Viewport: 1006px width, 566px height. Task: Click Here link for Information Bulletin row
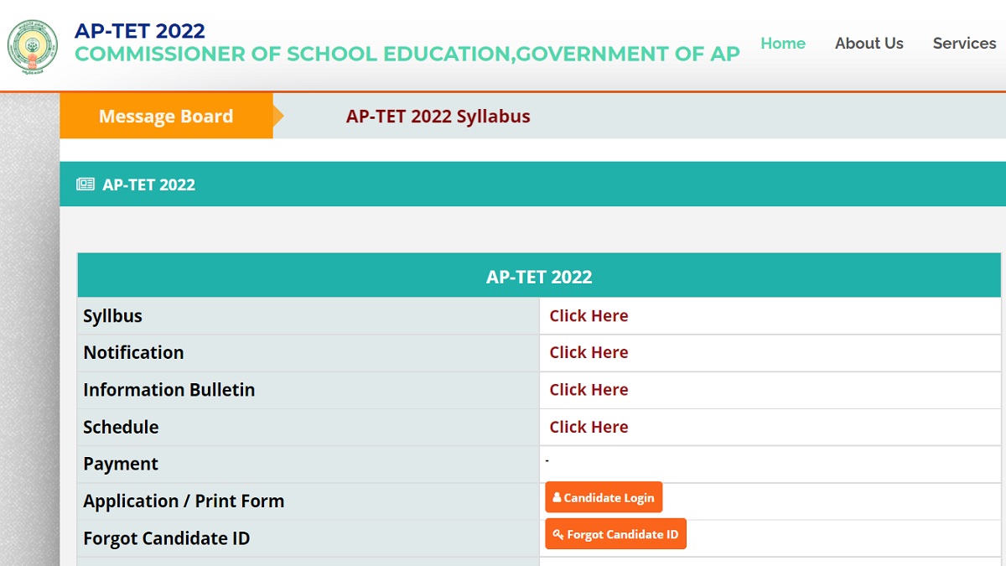point(589,390)
